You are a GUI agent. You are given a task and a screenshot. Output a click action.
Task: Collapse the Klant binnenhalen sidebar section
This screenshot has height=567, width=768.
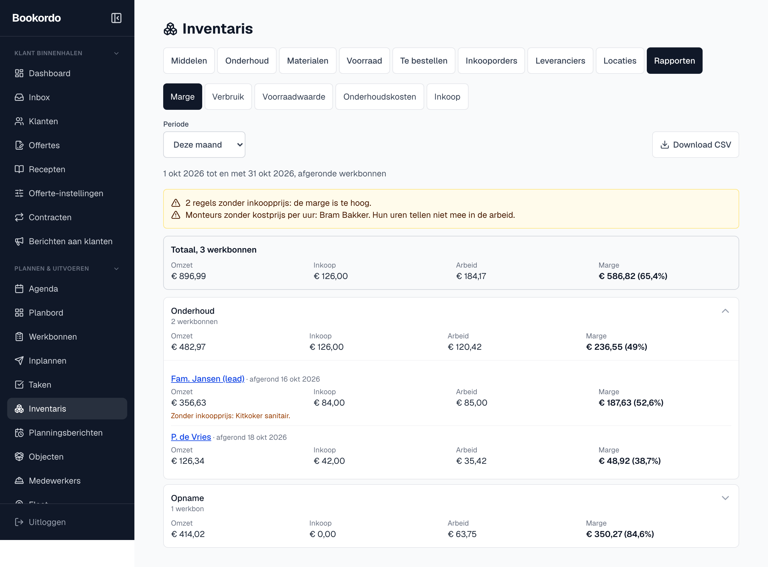[116, 53]
